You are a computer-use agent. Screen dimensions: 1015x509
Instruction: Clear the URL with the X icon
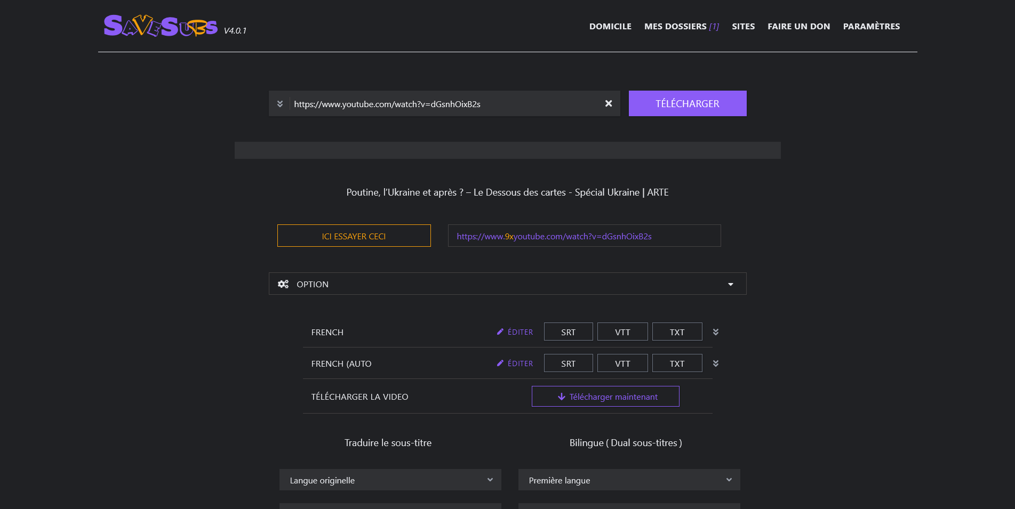pos(608,103)
